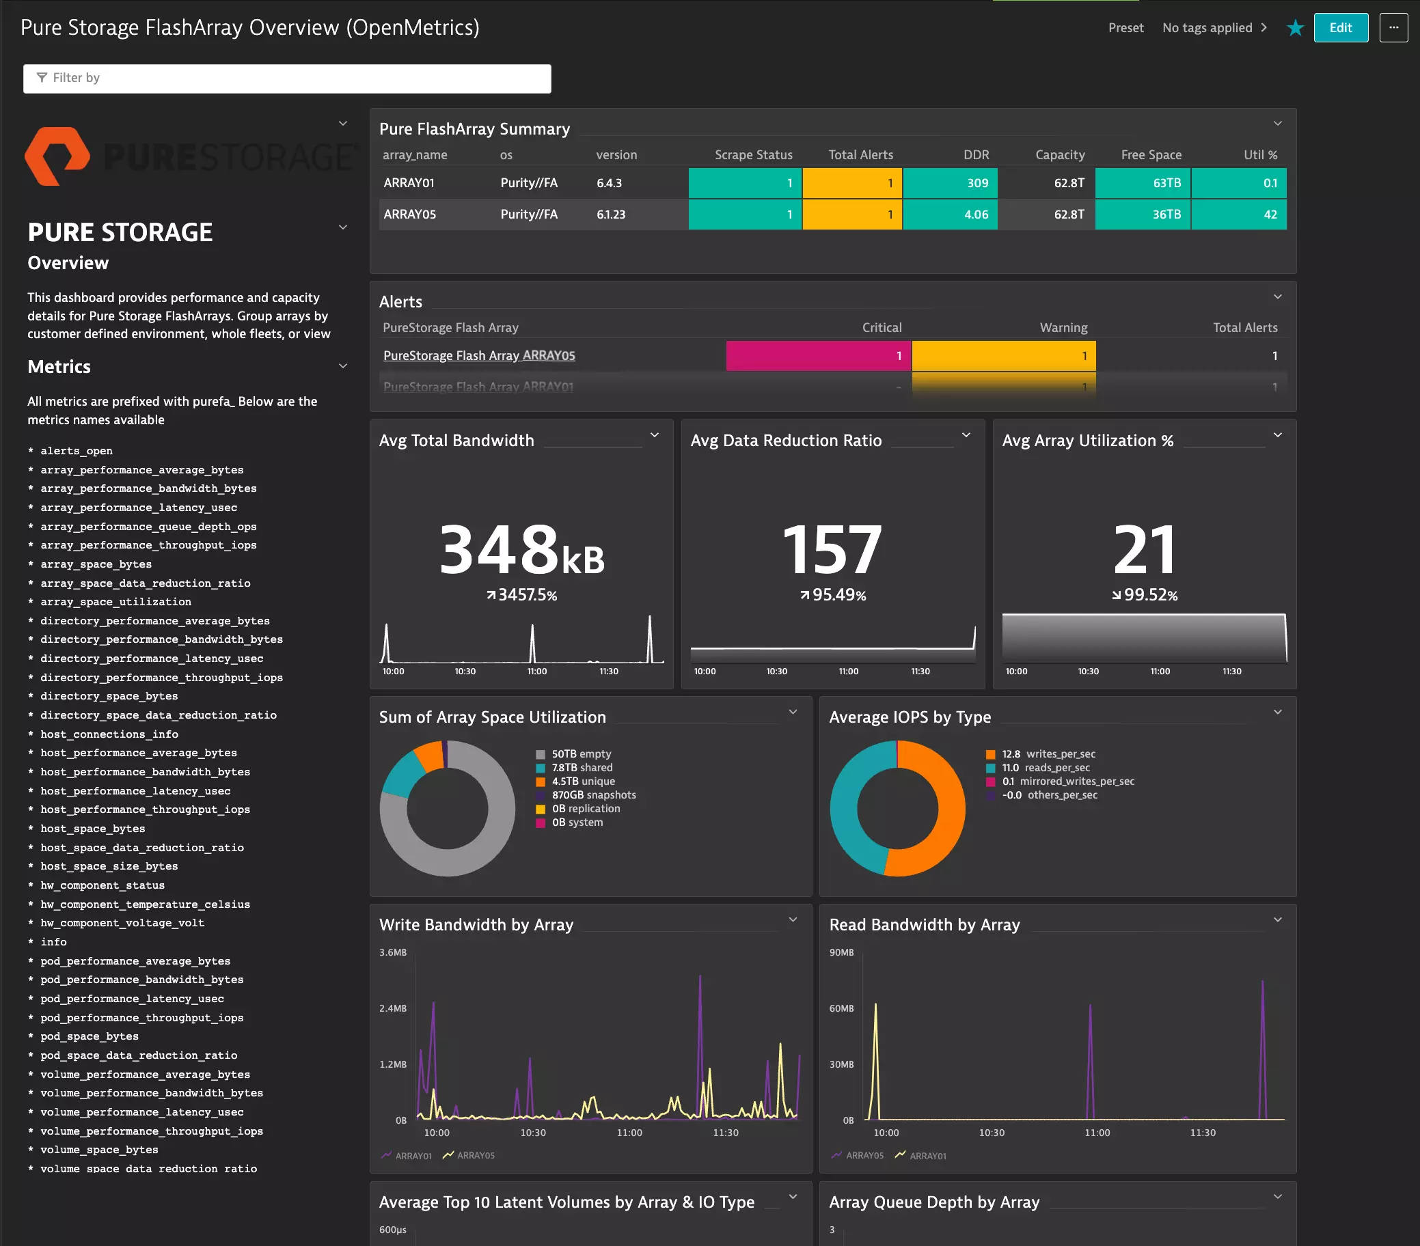
Task: Open the dashboard options ellipsis icon
Action: [x=1393, y=28]
